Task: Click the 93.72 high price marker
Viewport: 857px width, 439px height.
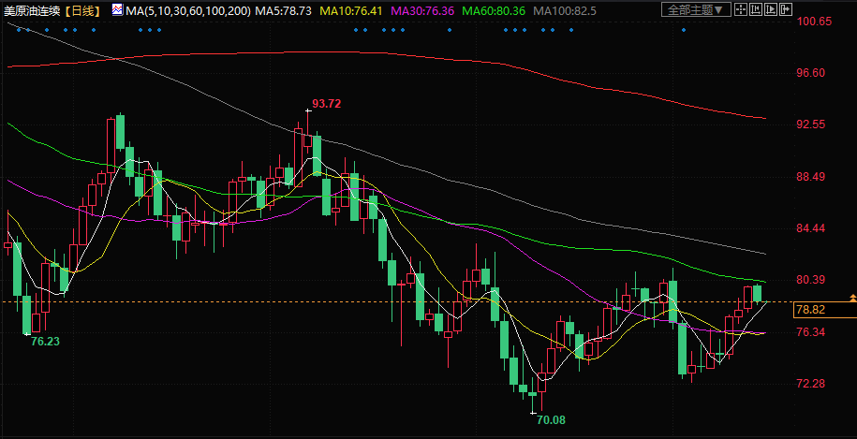Action: coord(326,103)
